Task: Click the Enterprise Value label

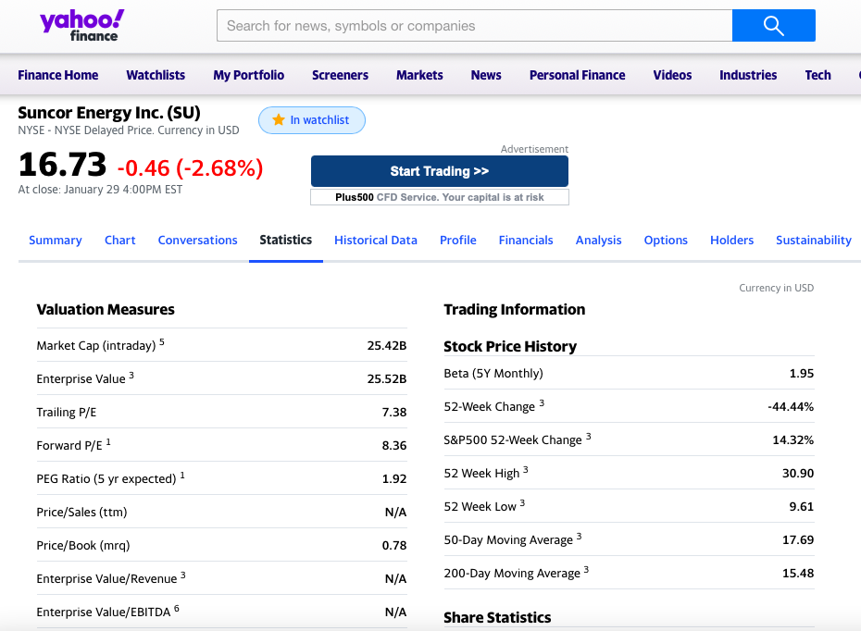Action: click(81, 379)
